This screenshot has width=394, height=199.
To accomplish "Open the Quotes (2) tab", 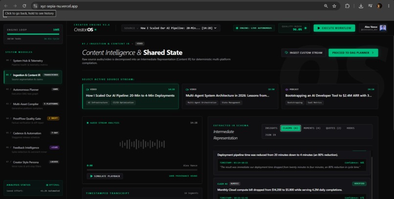I will tap(333, 128).
